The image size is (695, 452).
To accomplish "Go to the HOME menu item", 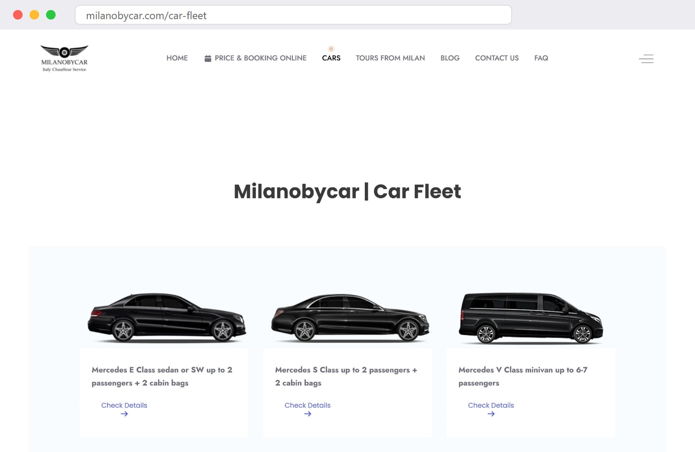I will click(177, 58).
